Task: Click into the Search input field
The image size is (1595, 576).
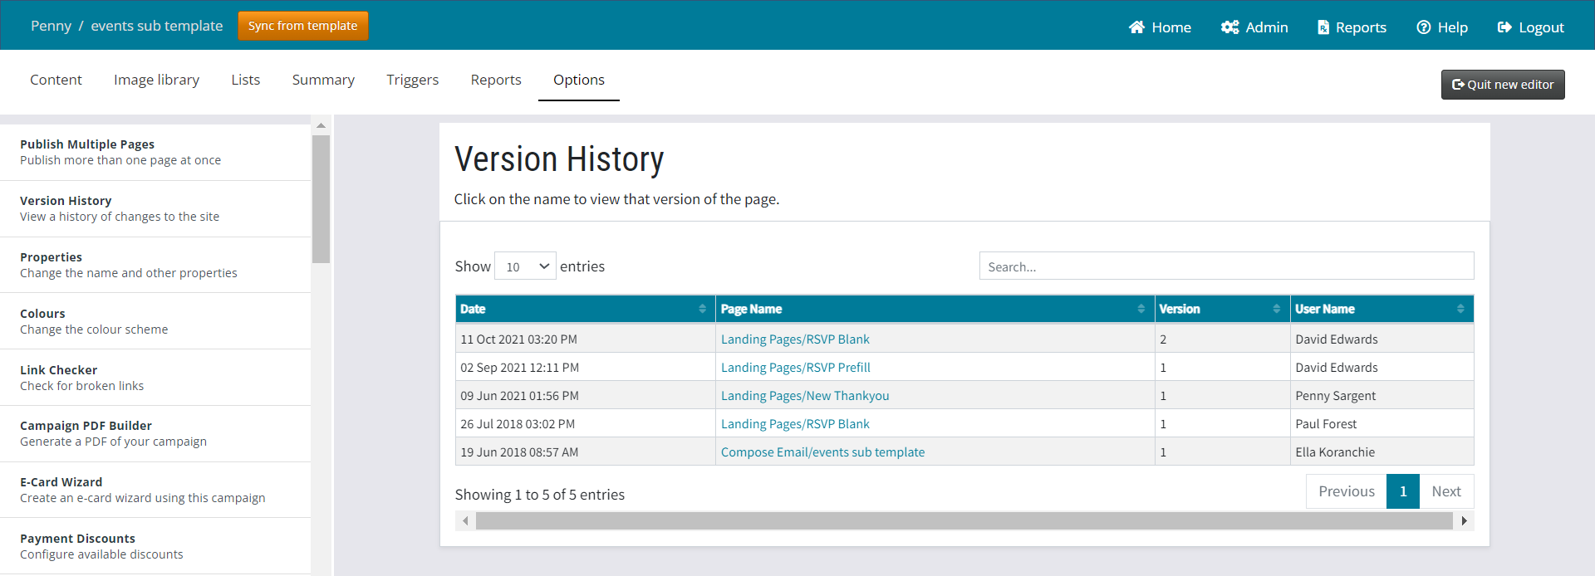Action: tap(1225, 266)
